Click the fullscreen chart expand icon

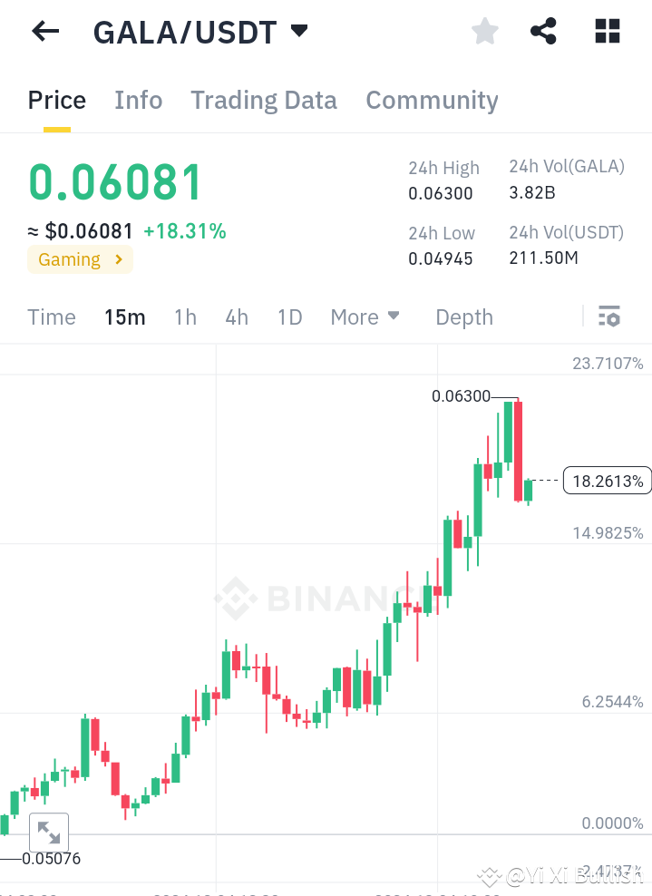pyautogui.click(x=48, y=832)
